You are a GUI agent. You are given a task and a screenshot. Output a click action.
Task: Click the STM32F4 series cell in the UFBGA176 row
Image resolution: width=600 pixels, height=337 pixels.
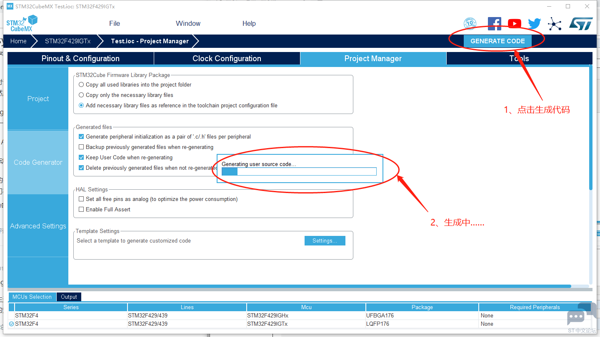tap(71, 315)
